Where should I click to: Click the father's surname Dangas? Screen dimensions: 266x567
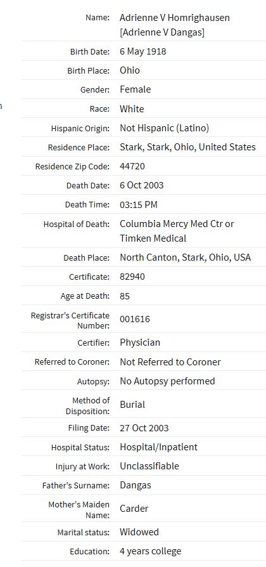coord(136,485)
